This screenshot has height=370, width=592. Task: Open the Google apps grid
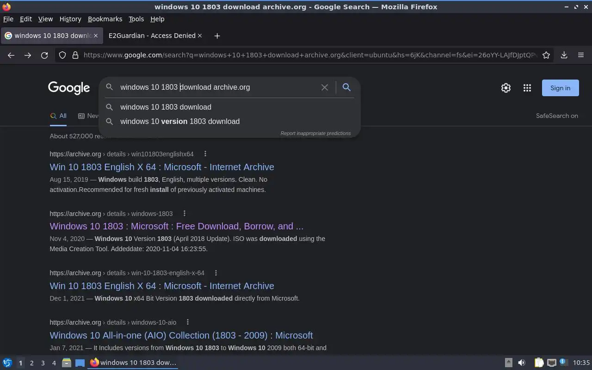click(527, 88)
